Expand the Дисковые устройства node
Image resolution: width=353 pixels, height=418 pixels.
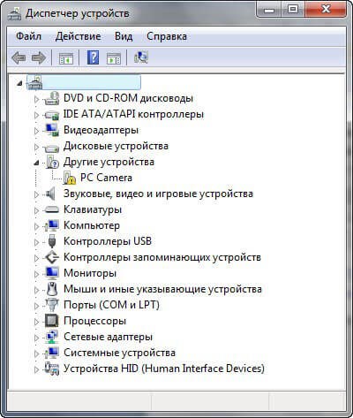tap(36, 147)
